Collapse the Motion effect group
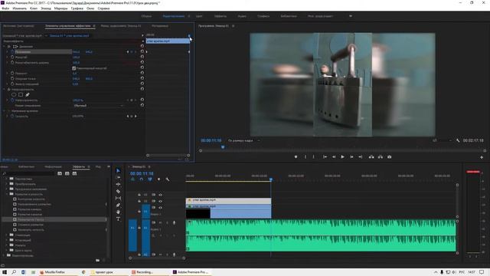Screen dimensions: 490x276 coord(5,46)
